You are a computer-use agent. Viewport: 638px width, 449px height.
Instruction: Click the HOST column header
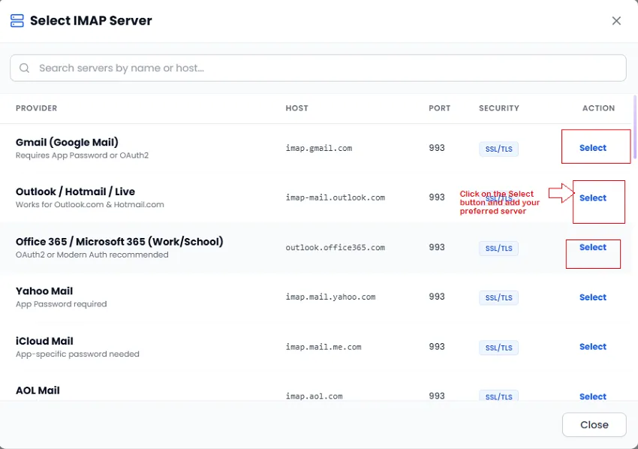[x=296, y=108]
